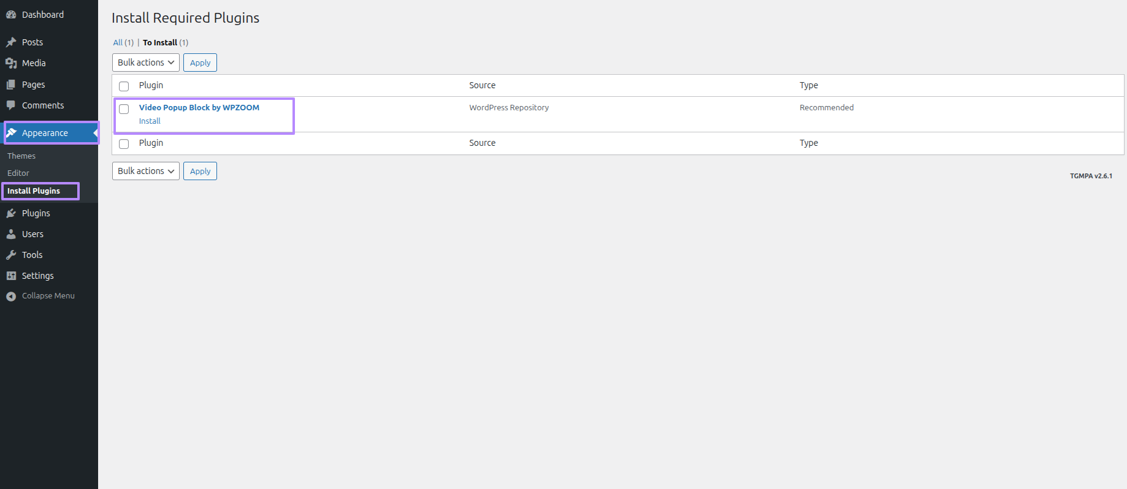
Task: Tick the Video Popup Block plugin checkbox
Action: tap(124, 109)
